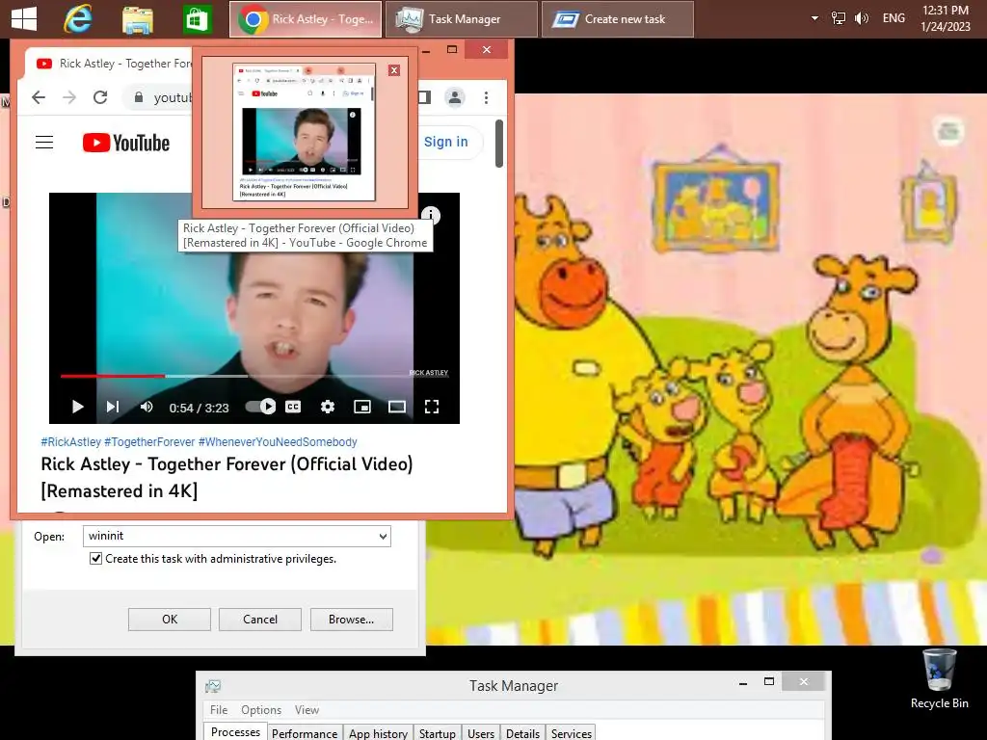Open the YouTube hamburger guide menu

point(44,143)
